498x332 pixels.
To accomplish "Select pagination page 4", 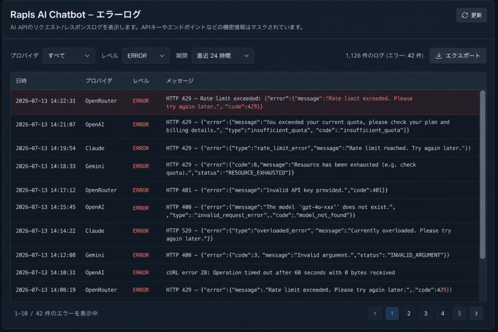I will (x=443, y=313).
